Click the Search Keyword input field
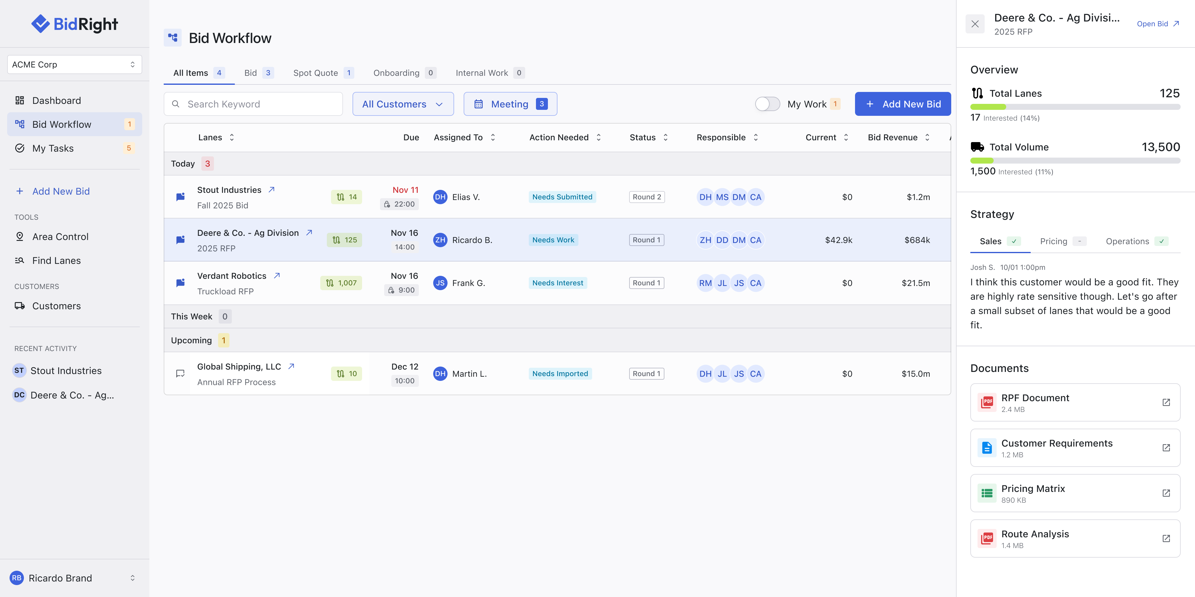This screenshot has height=597, width=1195. click(253, 104)
